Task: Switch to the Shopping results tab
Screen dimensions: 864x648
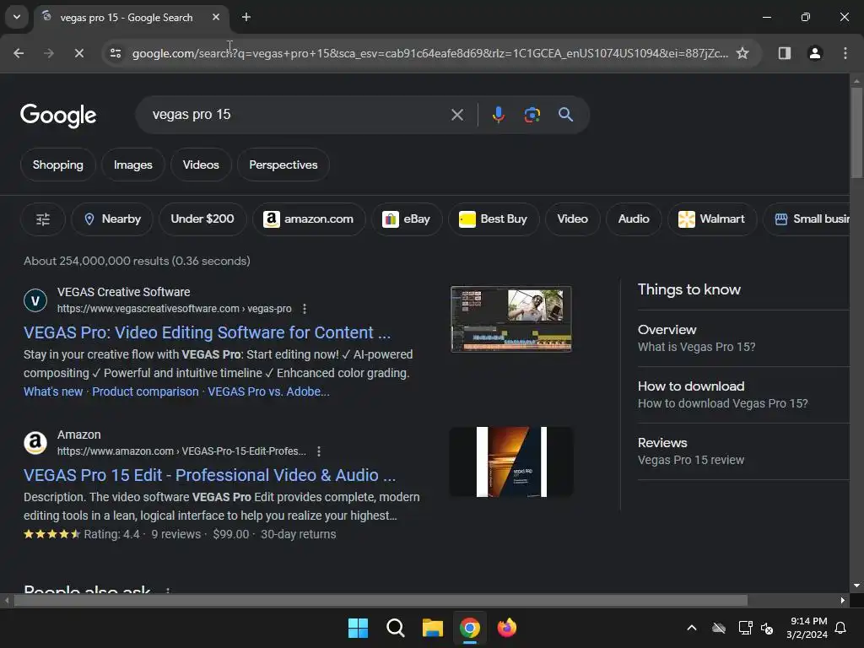Action: click(x=58, y=165)
